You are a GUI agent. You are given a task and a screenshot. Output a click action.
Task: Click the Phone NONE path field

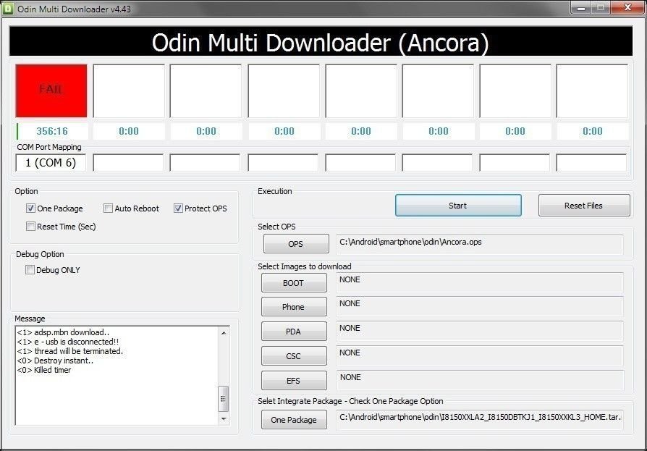point(480,307)
